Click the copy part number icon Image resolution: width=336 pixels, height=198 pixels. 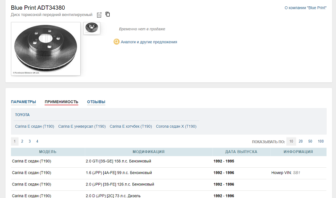click(108, 15)
